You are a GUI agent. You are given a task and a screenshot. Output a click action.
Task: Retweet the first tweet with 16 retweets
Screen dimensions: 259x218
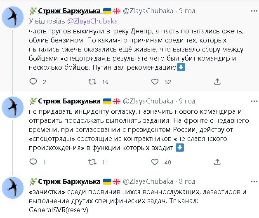tap(93, 82)
